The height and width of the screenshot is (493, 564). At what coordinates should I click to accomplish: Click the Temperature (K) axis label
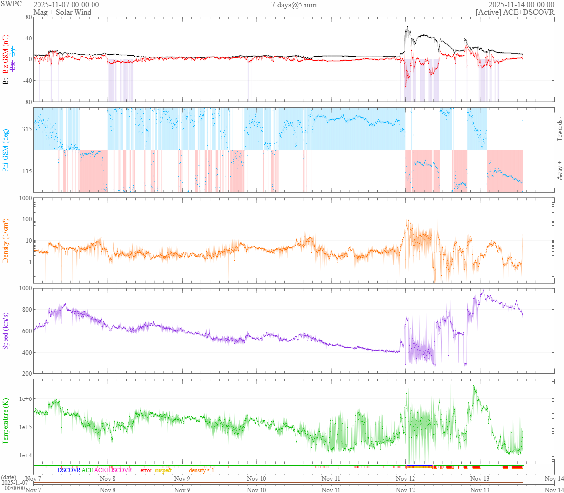tap(6, 421)
